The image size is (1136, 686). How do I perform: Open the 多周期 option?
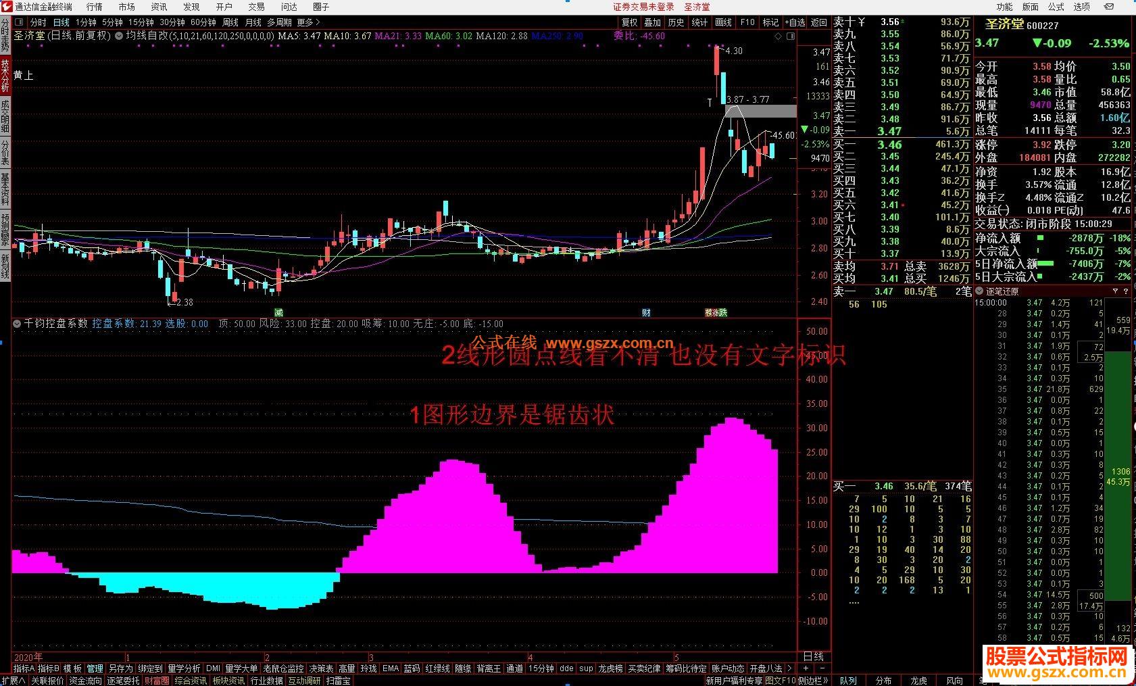click(279, 22)
